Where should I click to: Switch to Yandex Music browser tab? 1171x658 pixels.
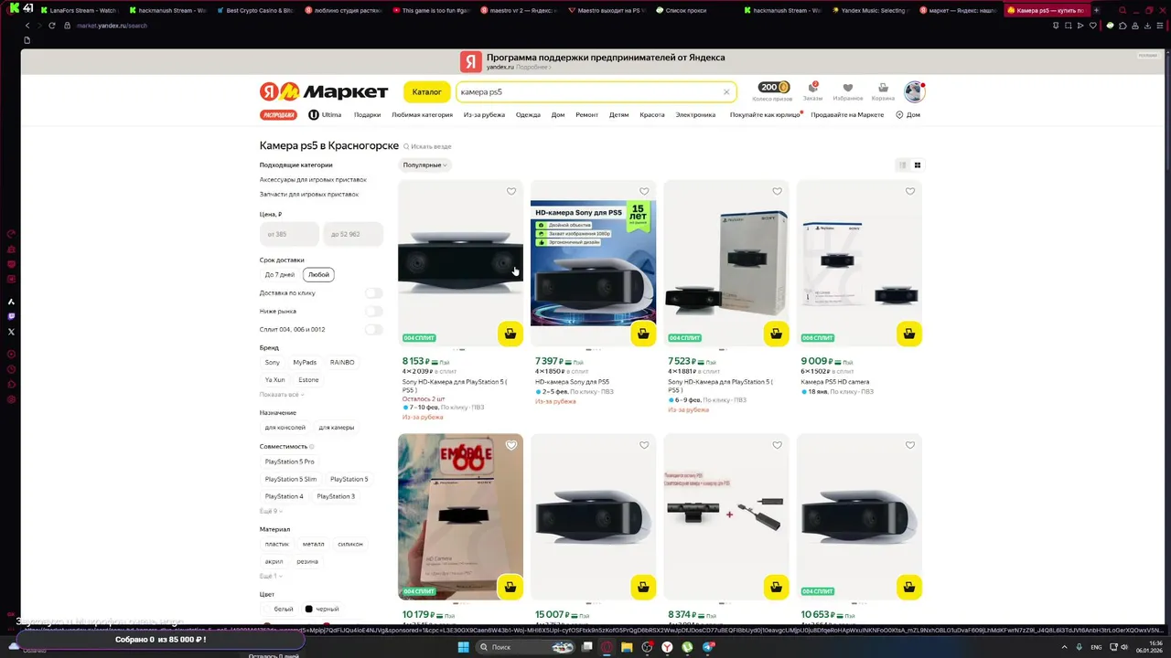coord(869,10)
